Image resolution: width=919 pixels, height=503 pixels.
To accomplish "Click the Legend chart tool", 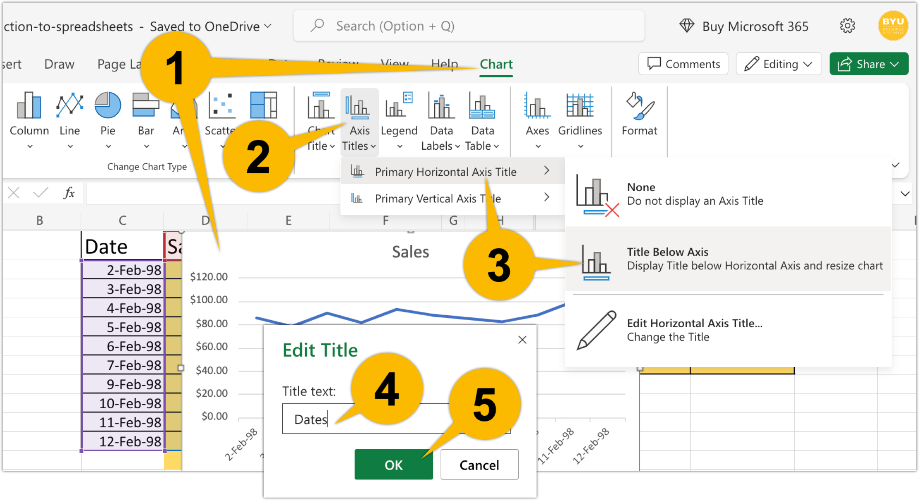I will point(399,118).
